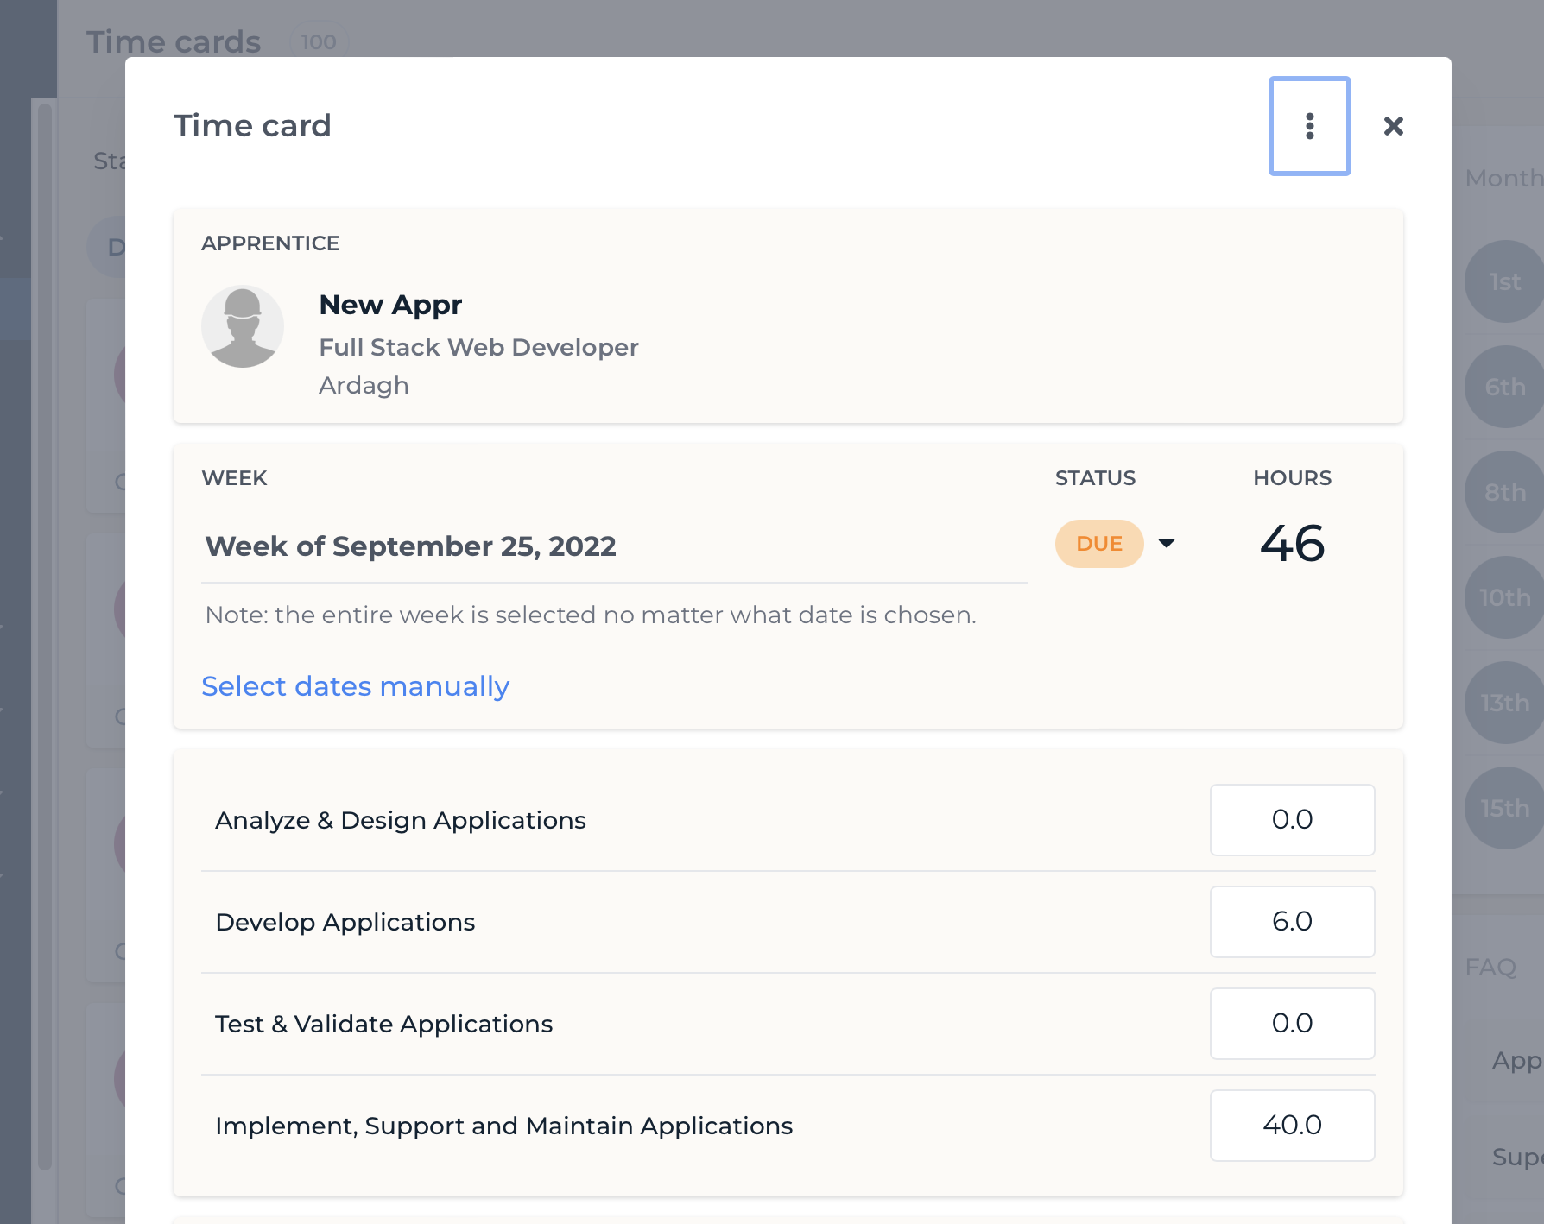Image resolution: width=1544 pixels, height=1224 pixels.
Task: Select the 13th date circle in background
Action: click(1505, 703)
